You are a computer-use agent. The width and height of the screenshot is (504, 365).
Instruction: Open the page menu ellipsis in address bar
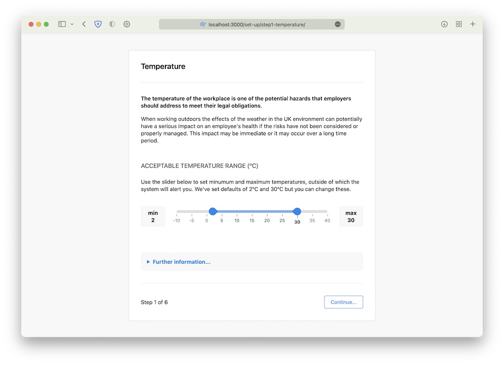338,25
